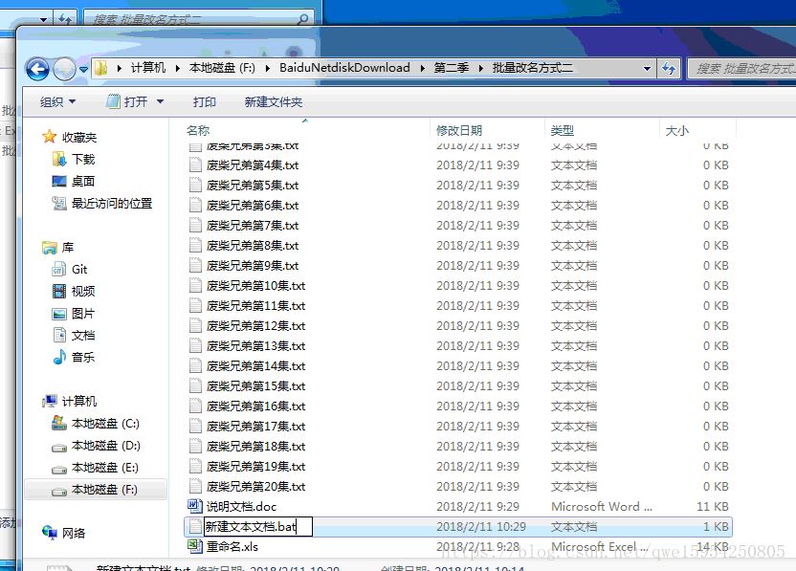Open the dropdown arrow next to 打开
This screenshot has height=571, width=796.
160,102
